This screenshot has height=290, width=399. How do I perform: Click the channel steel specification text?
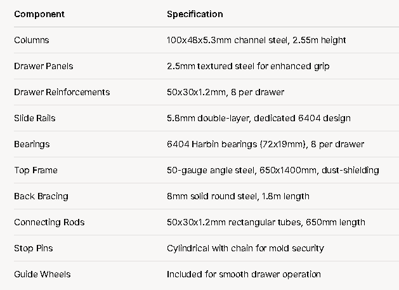pyautogui.click(x=256, y=40)
